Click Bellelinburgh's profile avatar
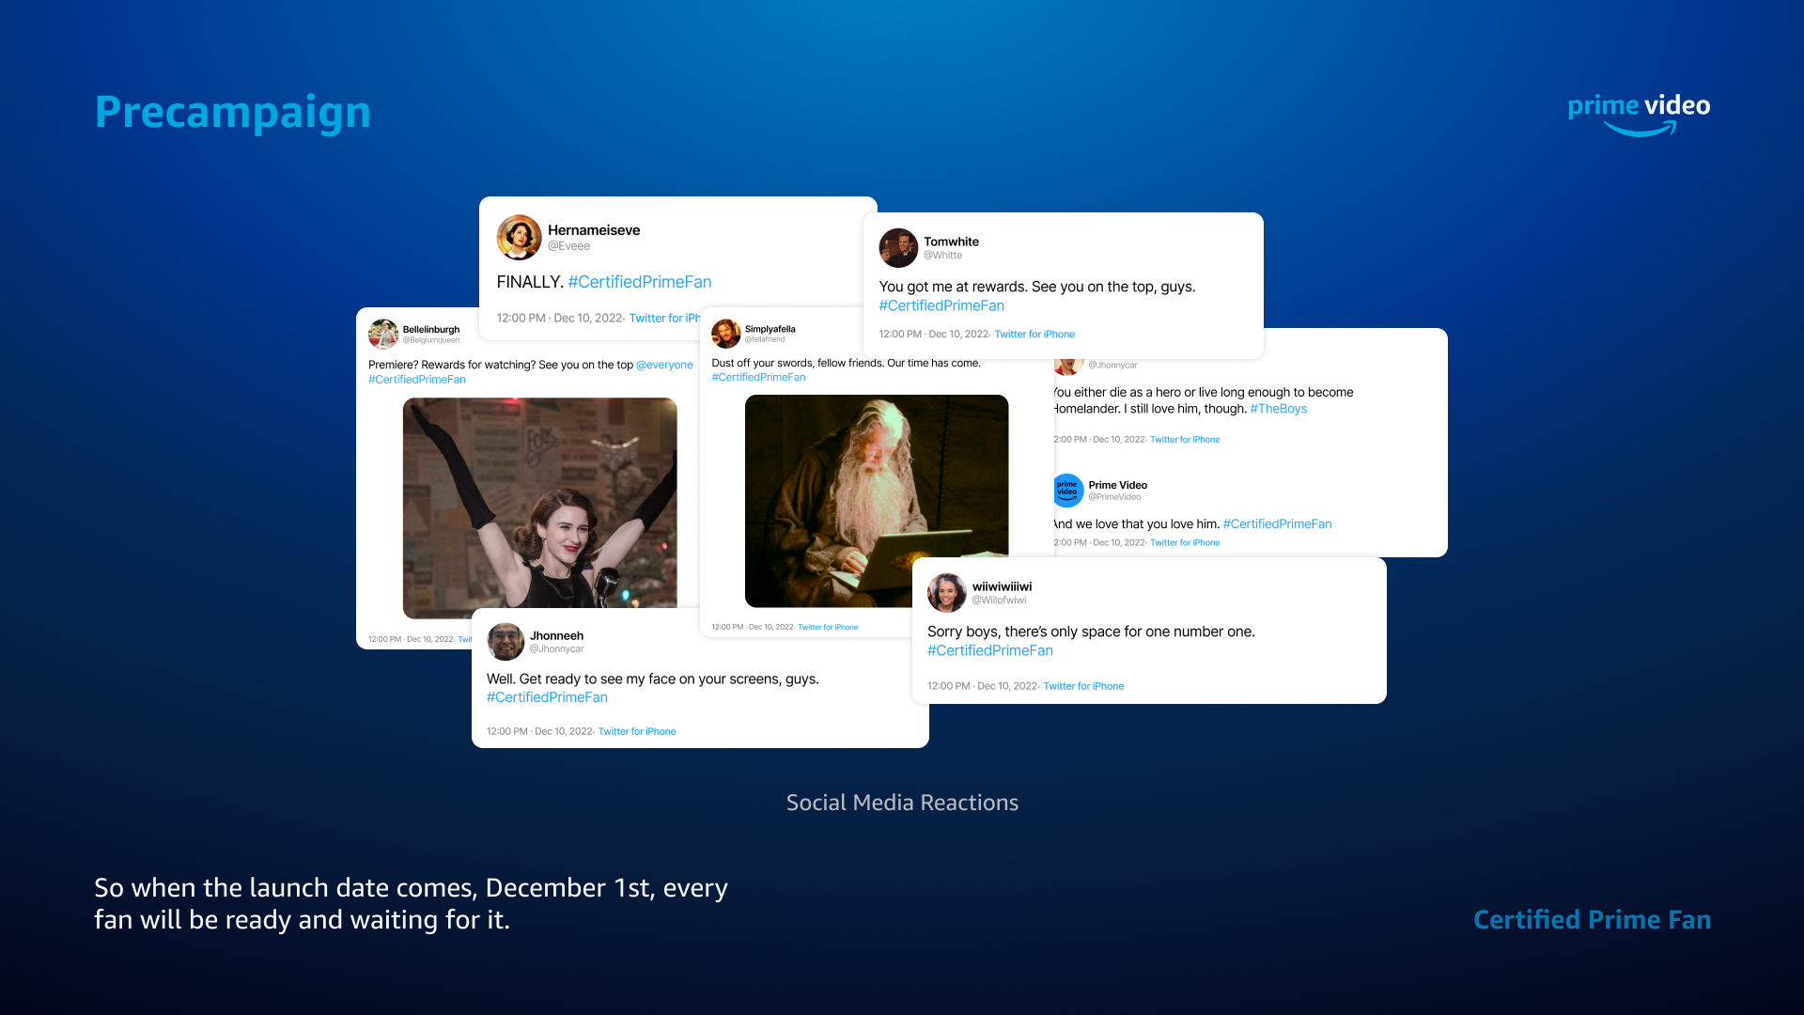 (x=383, y=334)
